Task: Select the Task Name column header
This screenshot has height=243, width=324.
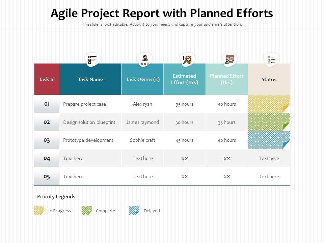Action: 90,79
